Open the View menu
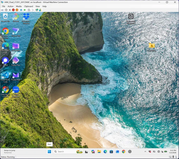Screen dimensions: 179x159 (38, 6)
